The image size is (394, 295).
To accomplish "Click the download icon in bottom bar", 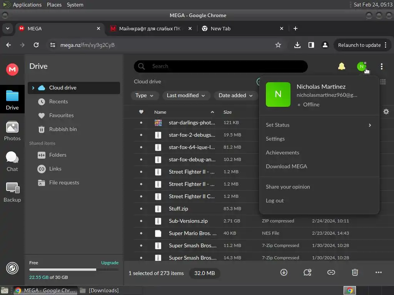I will [284, 272].
